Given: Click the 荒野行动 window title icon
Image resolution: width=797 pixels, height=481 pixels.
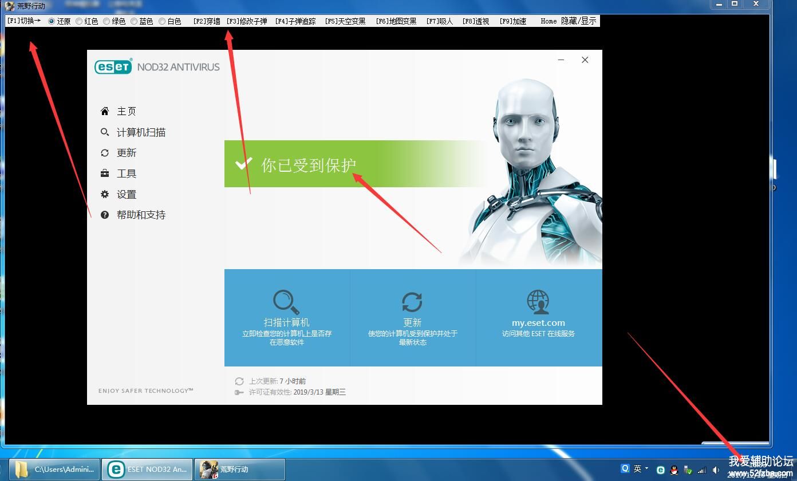Looking at the screenshot, I should click(10, 6).
